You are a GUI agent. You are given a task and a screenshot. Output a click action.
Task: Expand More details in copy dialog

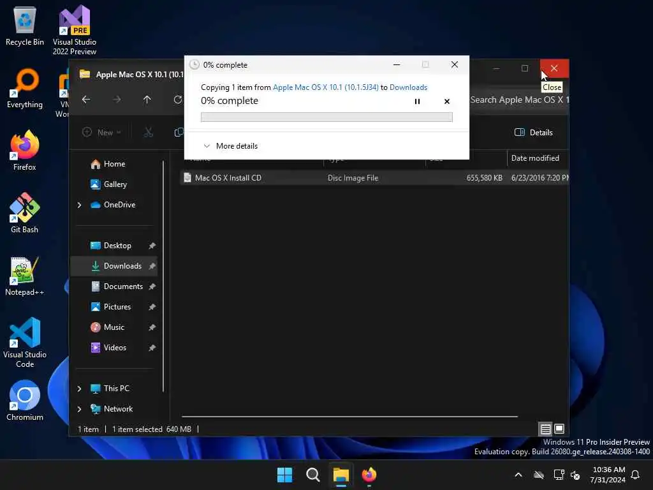[230, 146]
